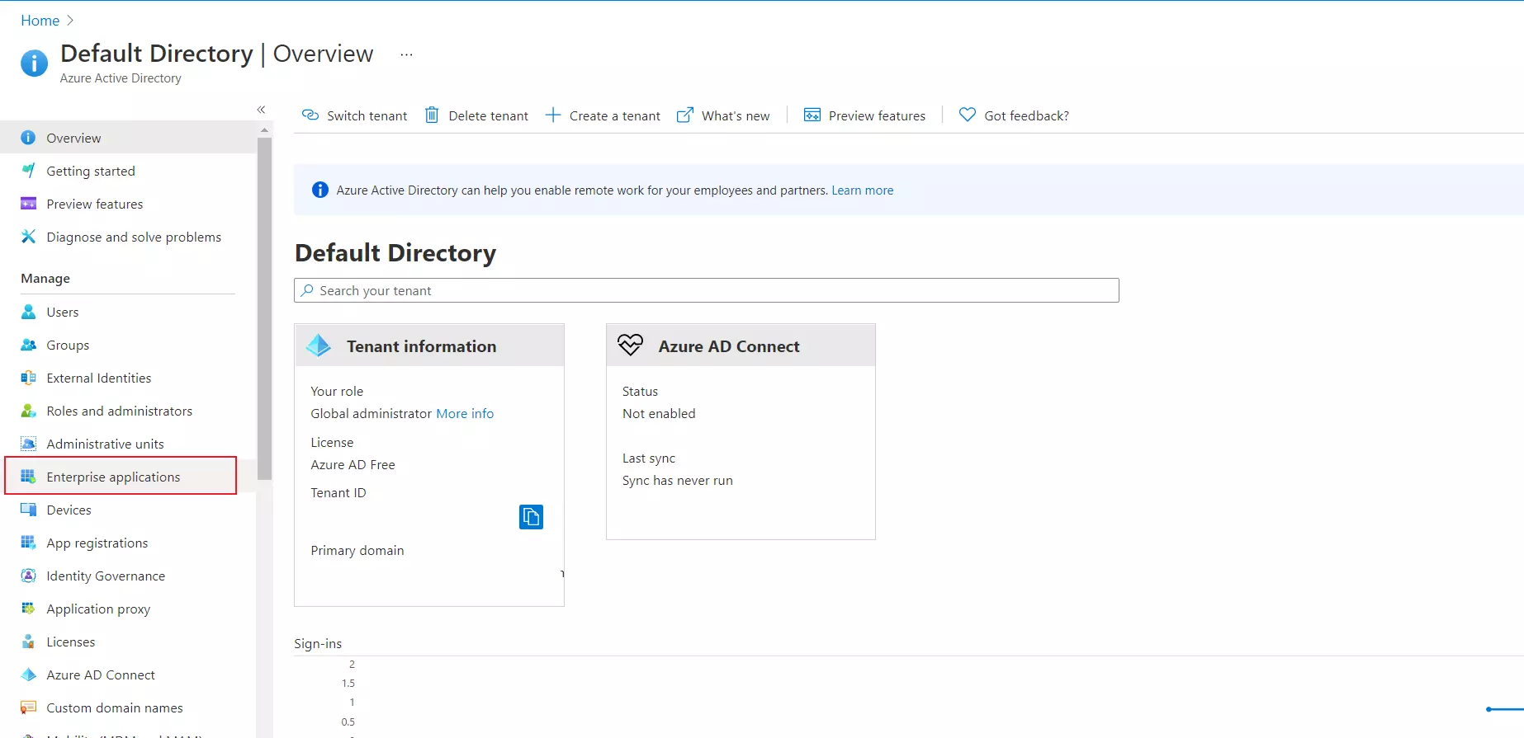The height and width of the screenshot is (738, 1524).
Task: Open App registrations menu item
Action: [x=128, y=543]
